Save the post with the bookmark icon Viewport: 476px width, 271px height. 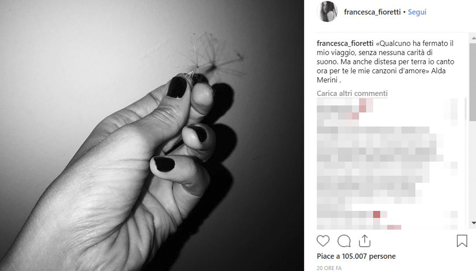pos(462,241)
